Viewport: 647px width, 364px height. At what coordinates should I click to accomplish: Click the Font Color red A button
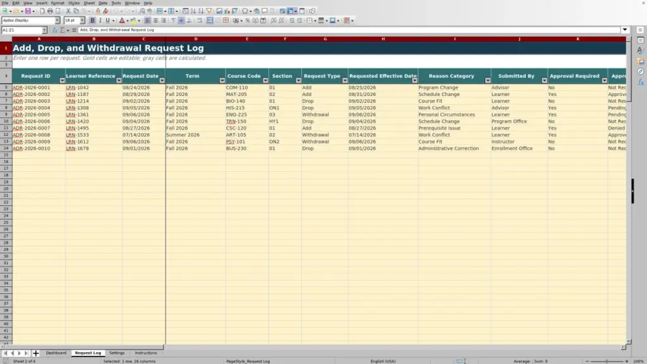point(122,21)
